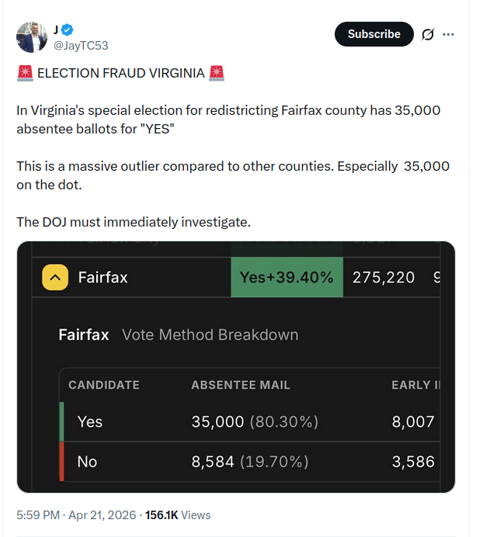Click the Fairfax county name in row
The width and height of the screenshot is (490, 537).
tap(103, 277)
